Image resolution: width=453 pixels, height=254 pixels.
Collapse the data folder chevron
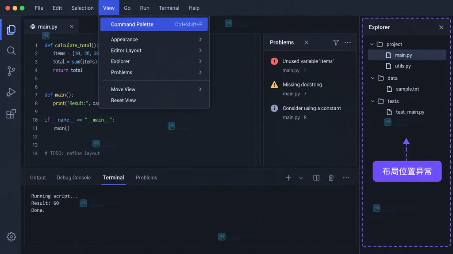372,78
